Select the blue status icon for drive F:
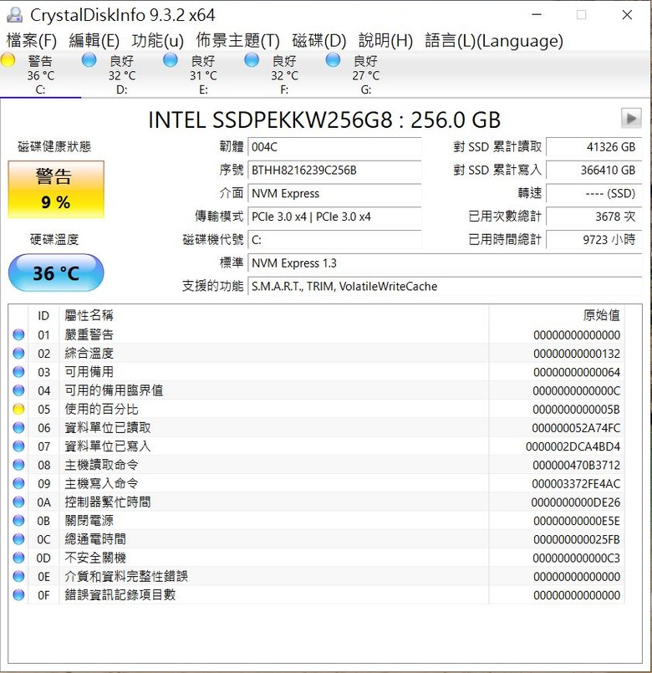This screenshot has height=673, width=652. pyautogui.click(x=252, y=60)
